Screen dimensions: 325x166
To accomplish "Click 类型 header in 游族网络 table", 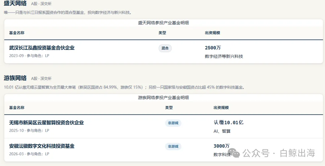I will [169, 108].
